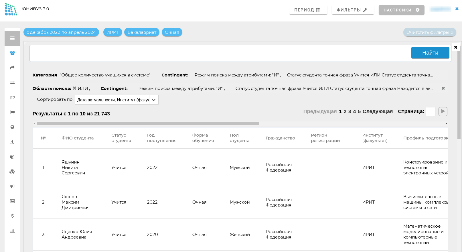Click Пол студента column header
The height and width of the screenshot is (252, 462).
coord(240,138)
